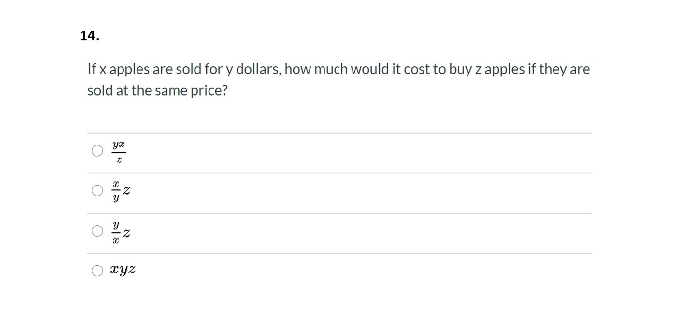
Task: Select the radio button for yx over z
Action: point(97,151)
